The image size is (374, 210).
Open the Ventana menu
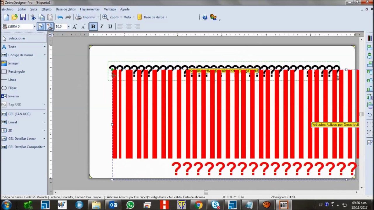(x=110, y=9)
